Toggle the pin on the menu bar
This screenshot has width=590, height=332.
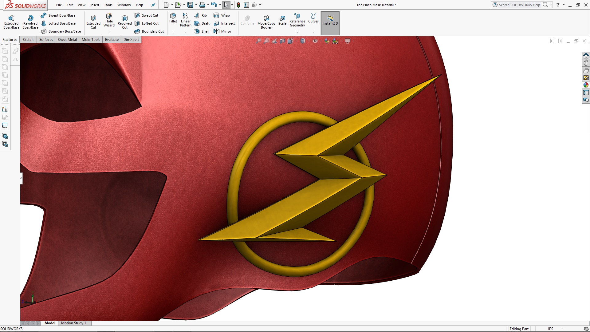(x=153, y=5)
